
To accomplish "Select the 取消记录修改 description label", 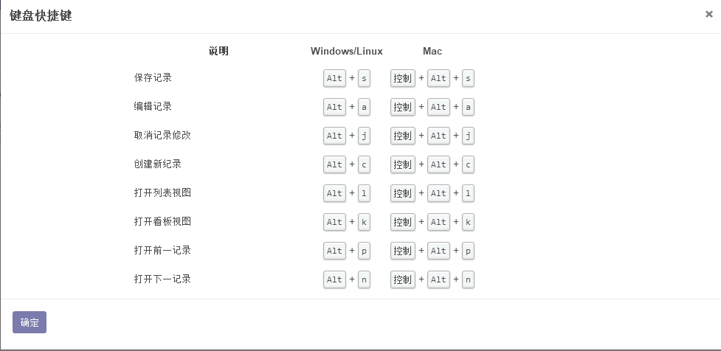I will click(162, 135).
